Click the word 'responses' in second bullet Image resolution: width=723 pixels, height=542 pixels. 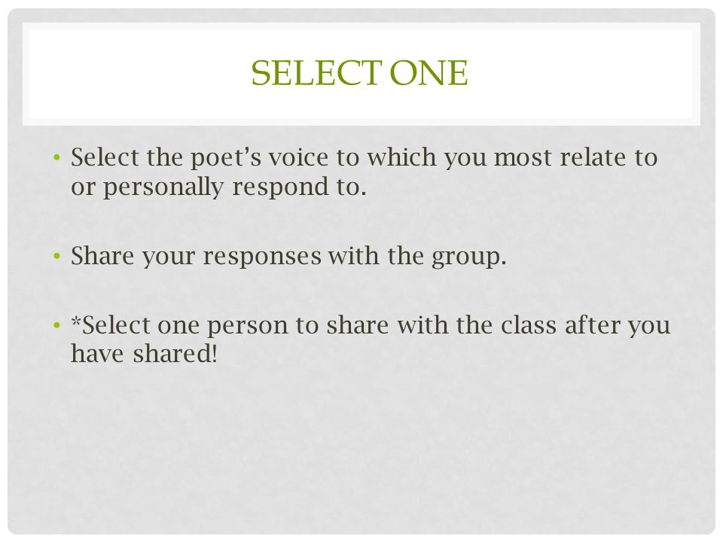click(262, 257)
